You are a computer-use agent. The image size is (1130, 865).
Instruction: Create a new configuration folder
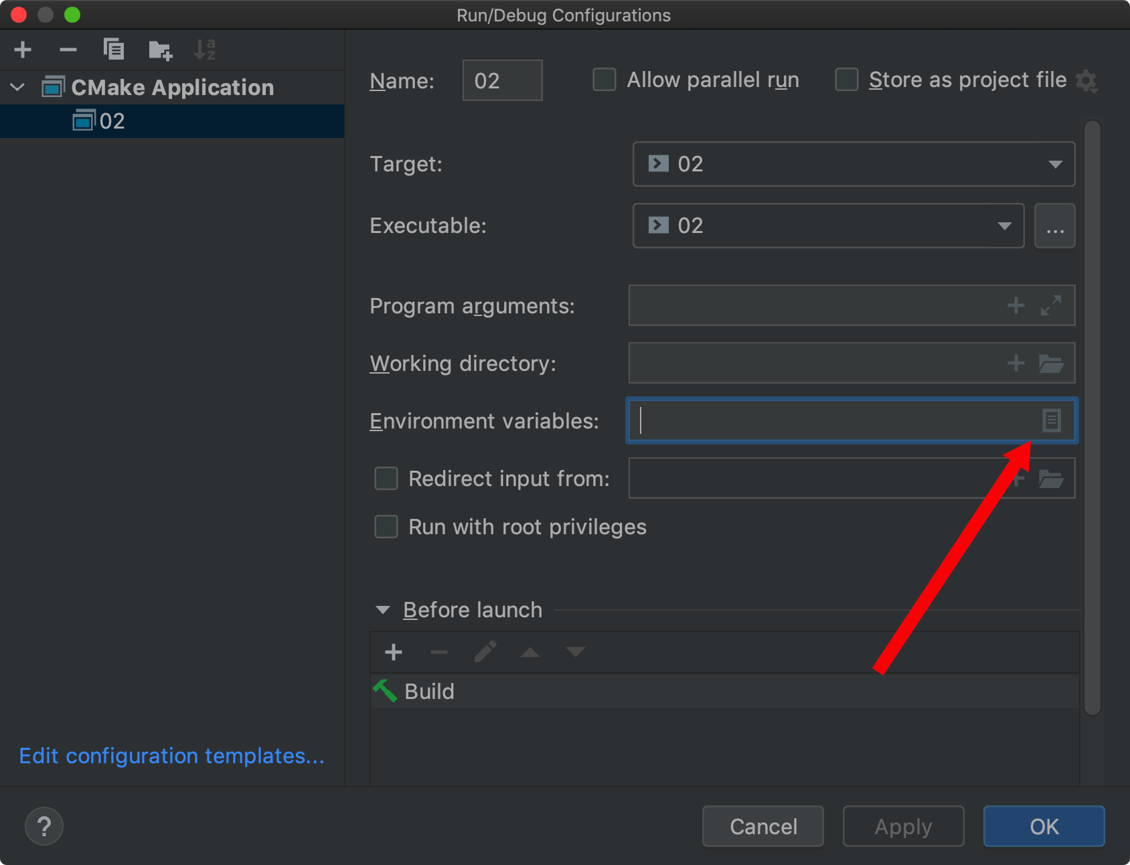point(159,49)
